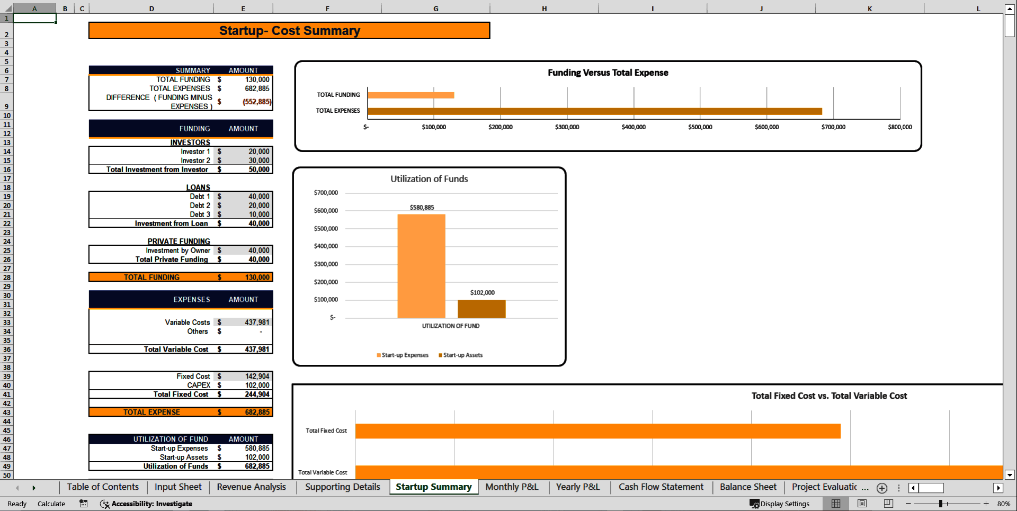Open the zoom percentage dropdown showing 80%
Image resolution: width=1017 pixels, height=511 pixels.
[1004, 504]
